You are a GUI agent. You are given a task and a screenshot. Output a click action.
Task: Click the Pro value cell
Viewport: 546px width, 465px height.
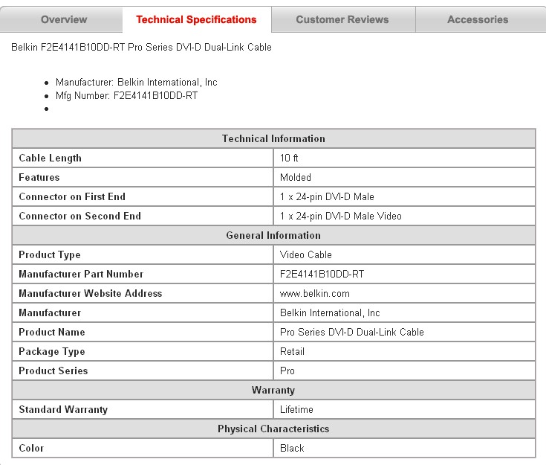(404, 371)
